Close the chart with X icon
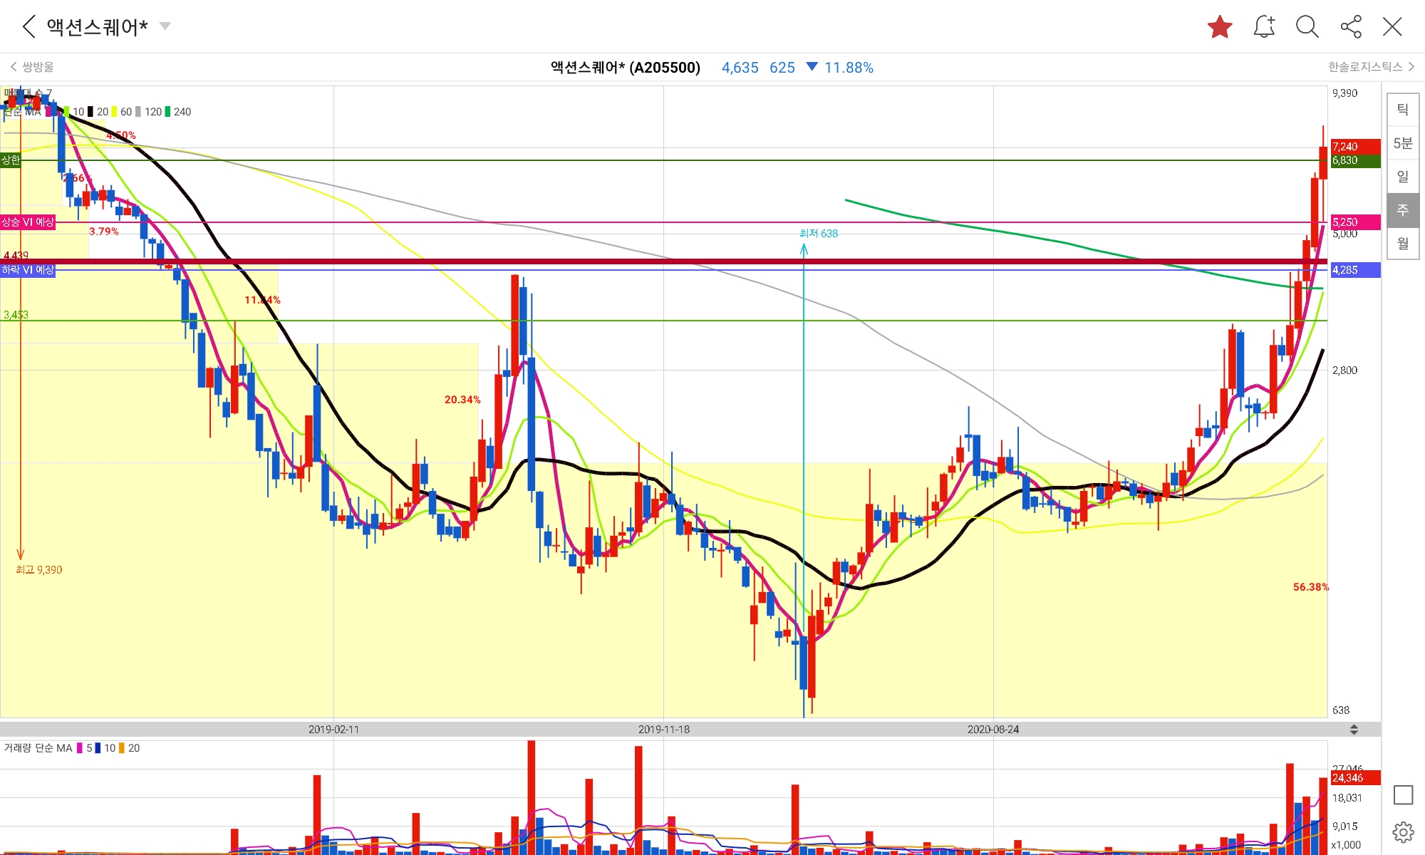 [1392, 27]
